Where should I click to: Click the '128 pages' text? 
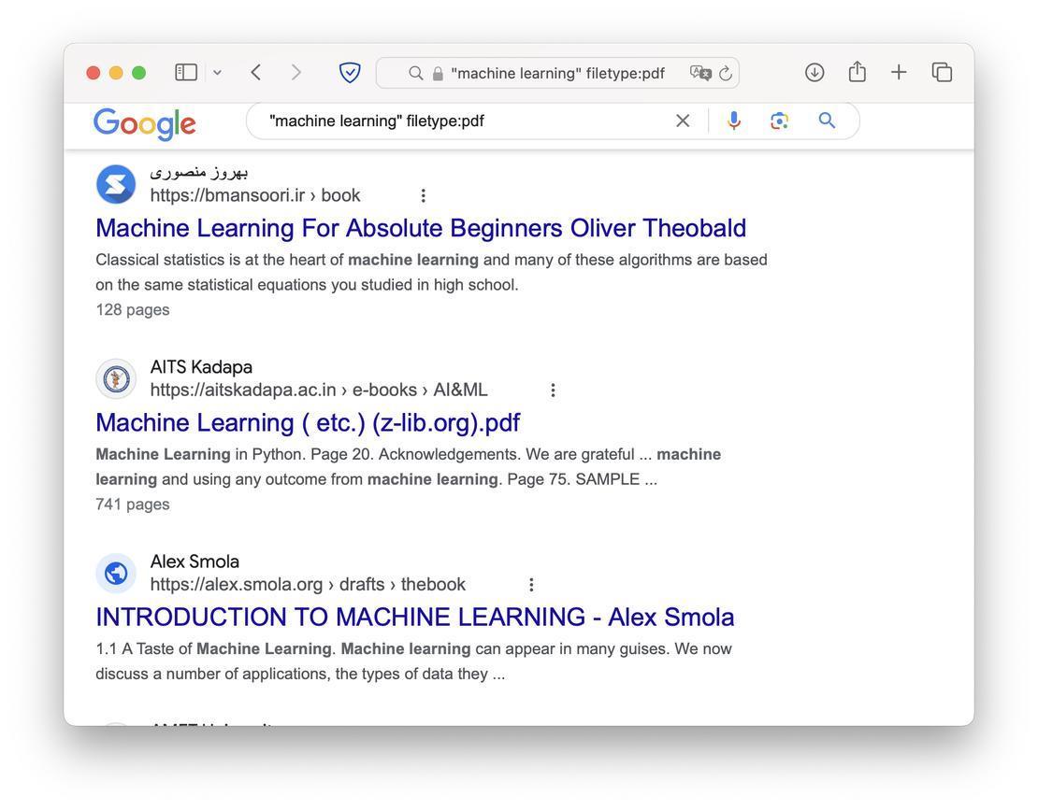pos(133,310)
